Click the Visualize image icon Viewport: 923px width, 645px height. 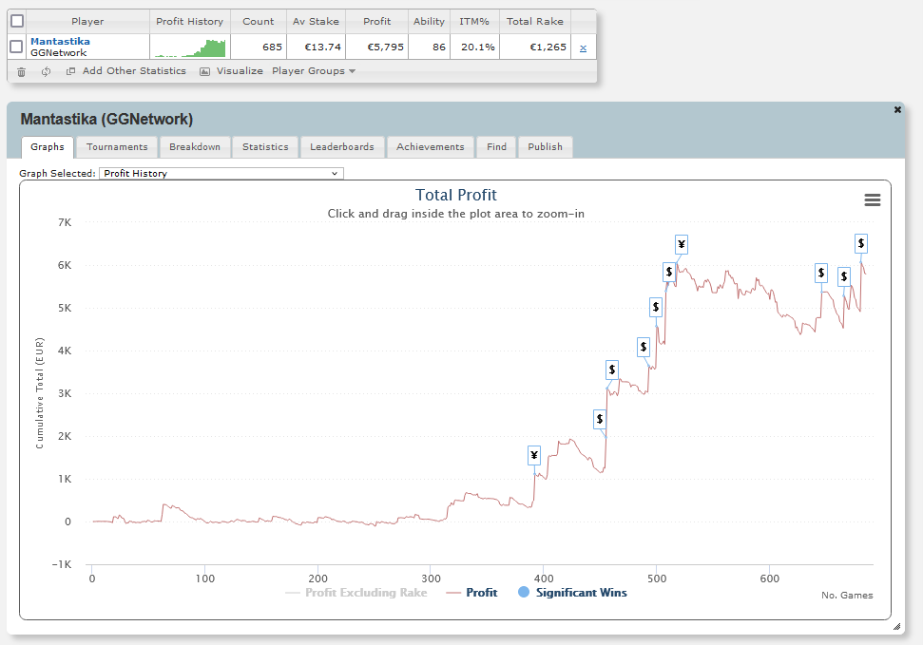(x=204, y=72)
